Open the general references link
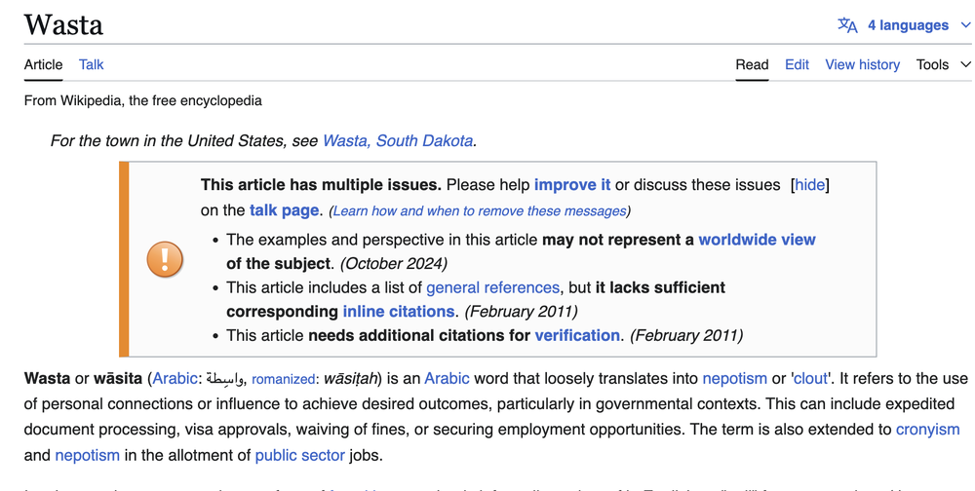The width and height of the screenshot is (975, 491). click(492, 287)
